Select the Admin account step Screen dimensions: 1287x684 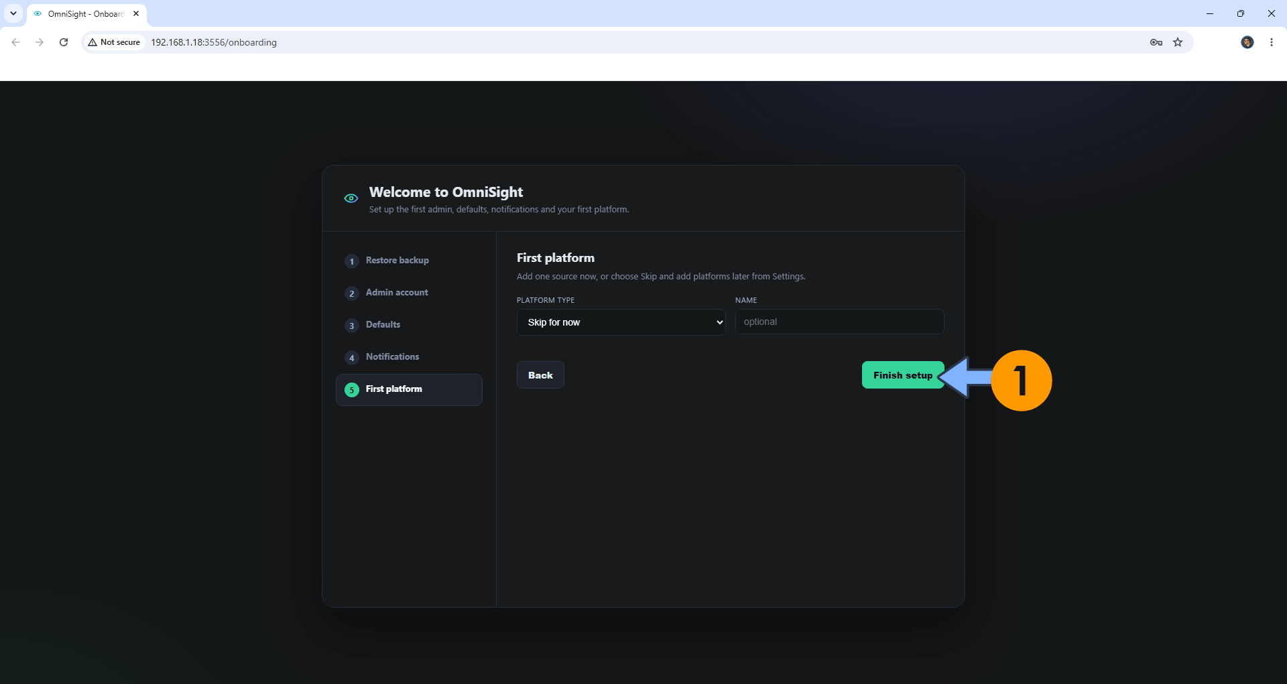(x=409, y=293)
